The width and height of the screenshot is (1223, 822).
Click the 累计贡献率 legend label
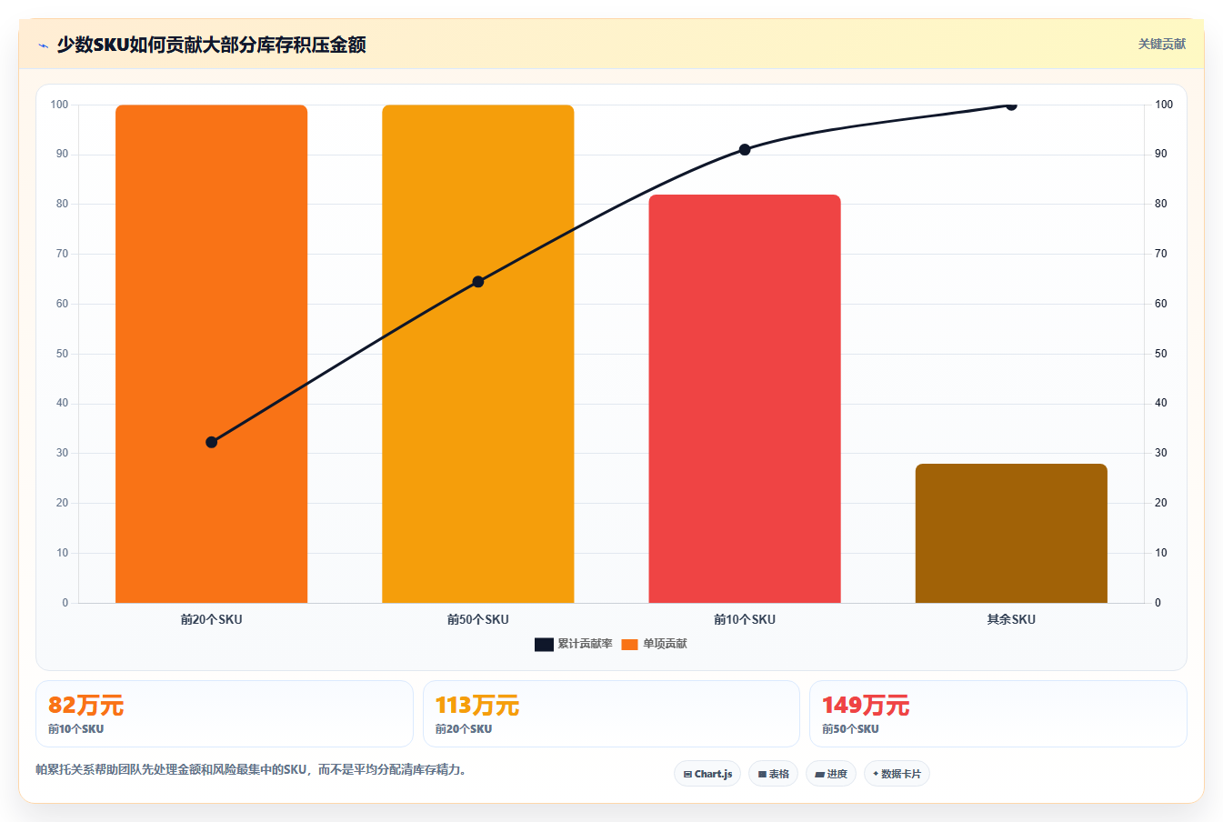pyautogui.click(x=585, y=644)
